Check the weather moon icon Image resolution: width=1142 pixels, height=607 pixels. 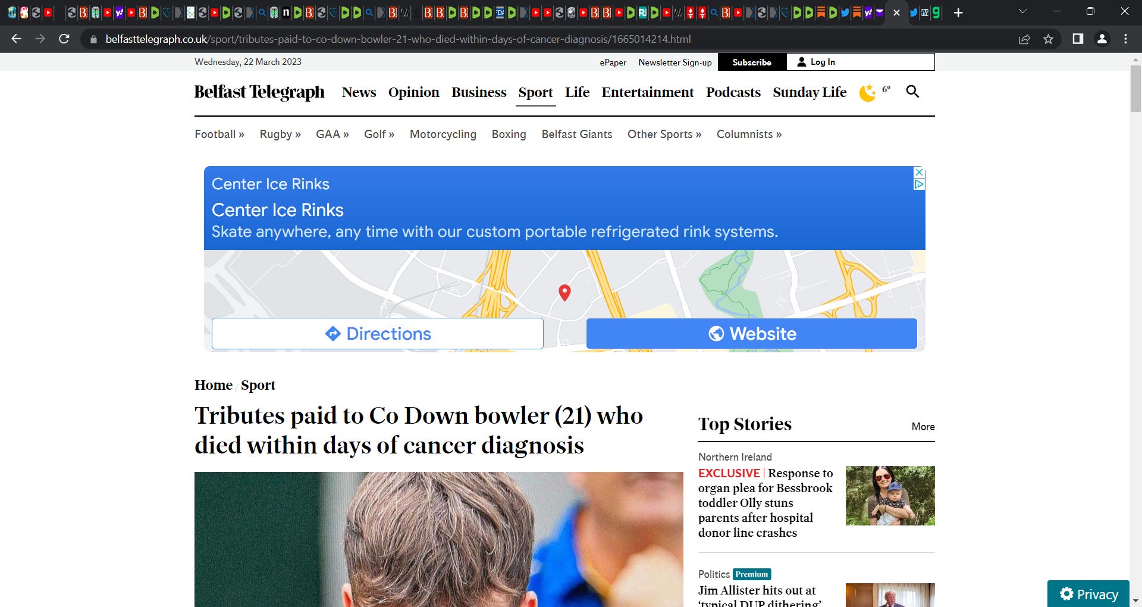click(868, 93)
